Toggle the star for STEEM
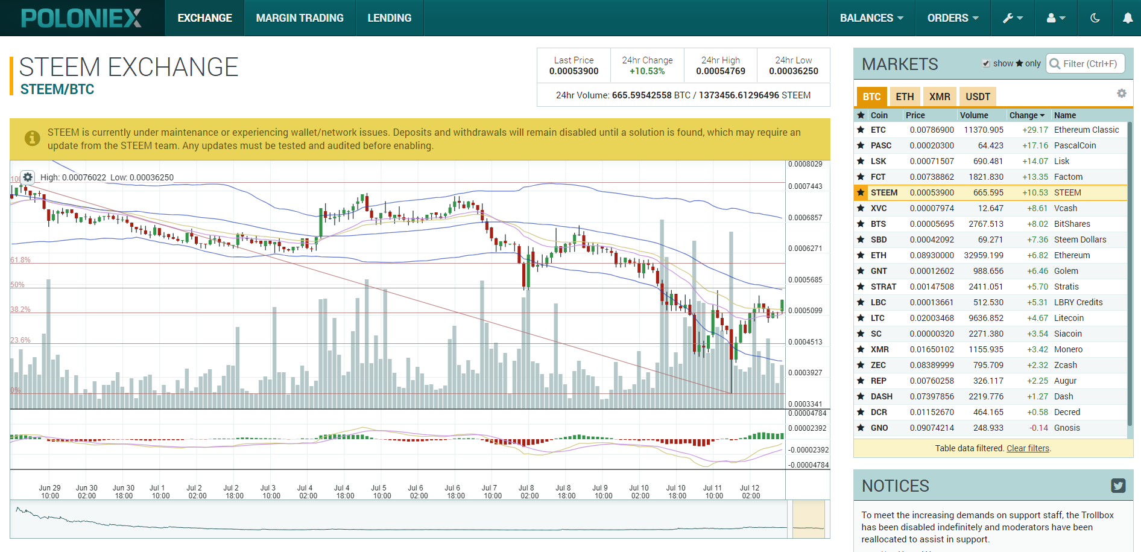1141x552 pixels. (861, 192)
